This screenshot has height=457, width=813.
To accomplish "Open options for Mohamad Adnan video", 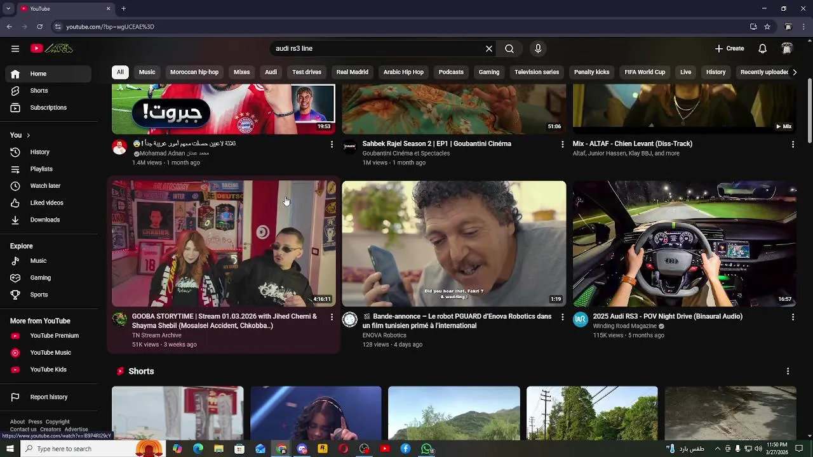I will [332, 145].
